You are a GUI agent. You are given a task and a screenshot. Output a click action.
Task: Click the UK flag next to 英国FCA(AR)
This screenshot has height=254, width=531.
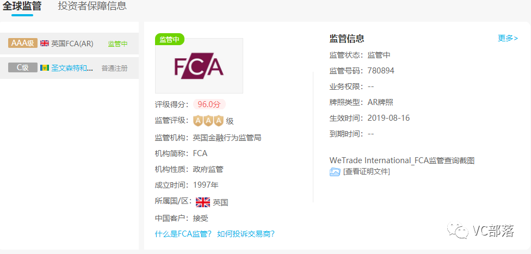[45, 44]
